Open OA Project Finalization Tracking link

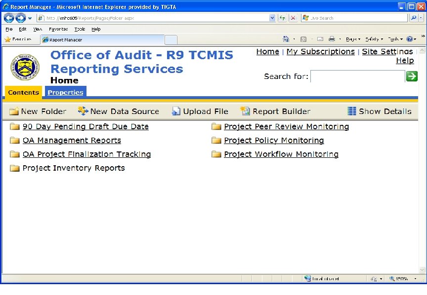pos(86,154)
